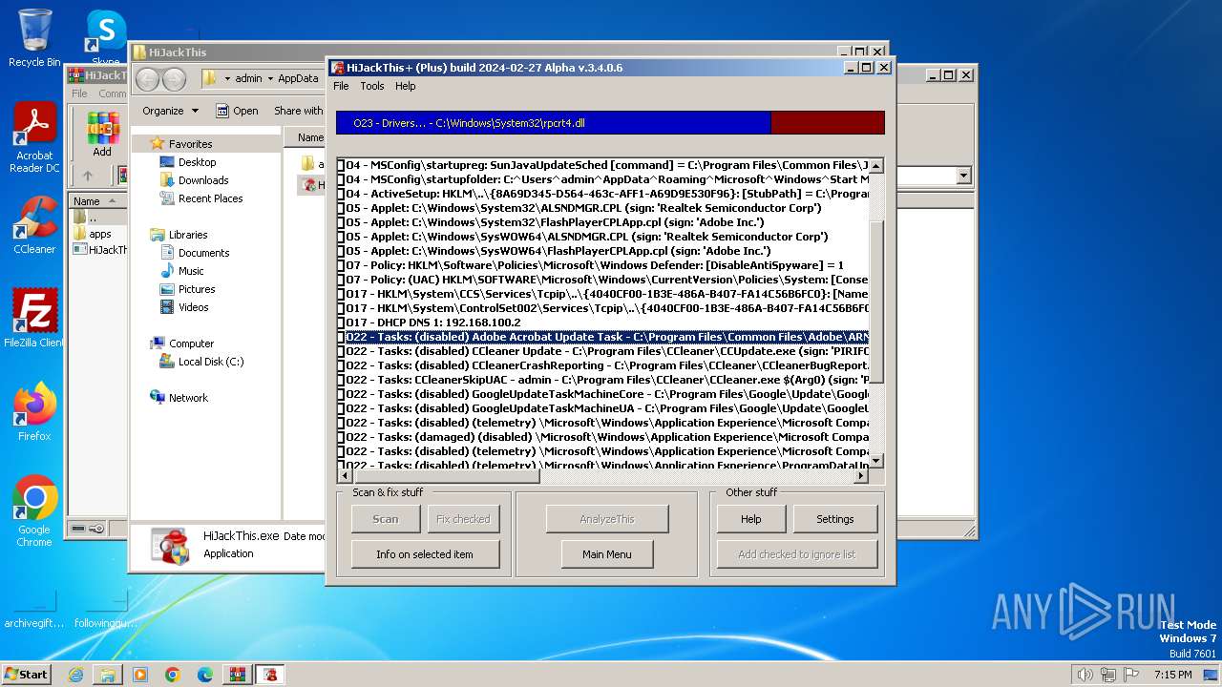The width and height of the screenshot is (1222, 687).
Task: Check O22 Adobe Acrobat Update Task entry
Action: 342,337
